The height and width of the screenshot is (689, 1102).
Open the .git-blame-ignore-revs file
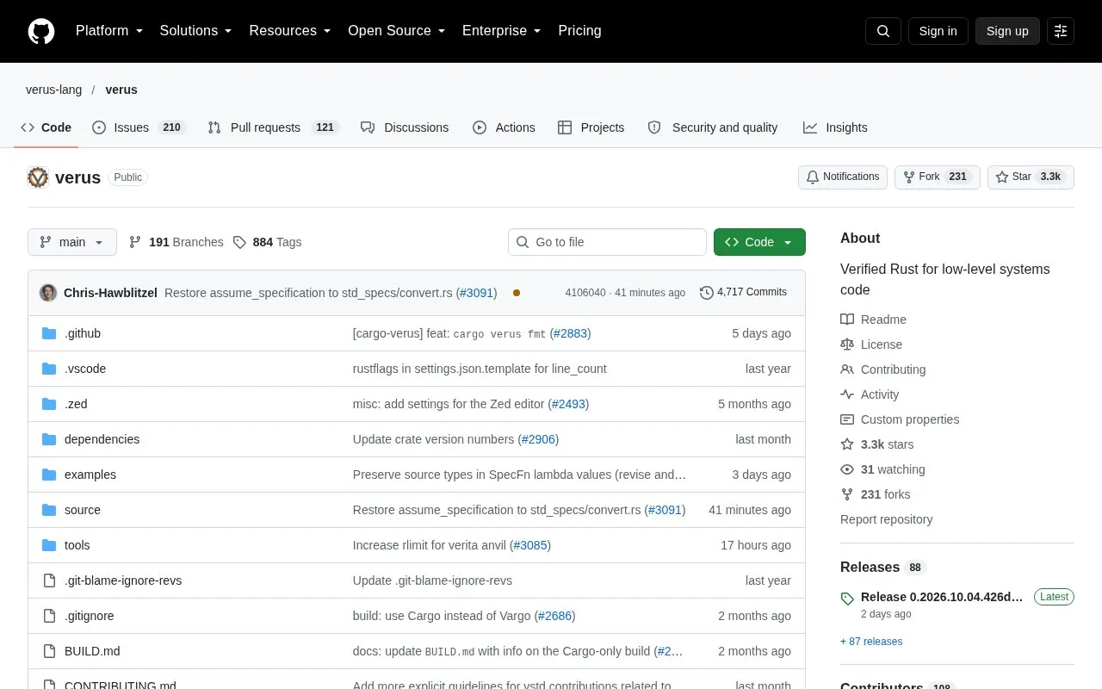click(x=123, y=580)
